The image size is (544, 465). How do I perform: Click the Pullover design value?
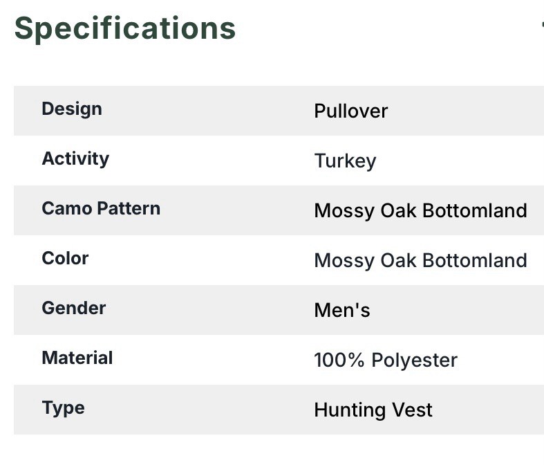(350, 111)
